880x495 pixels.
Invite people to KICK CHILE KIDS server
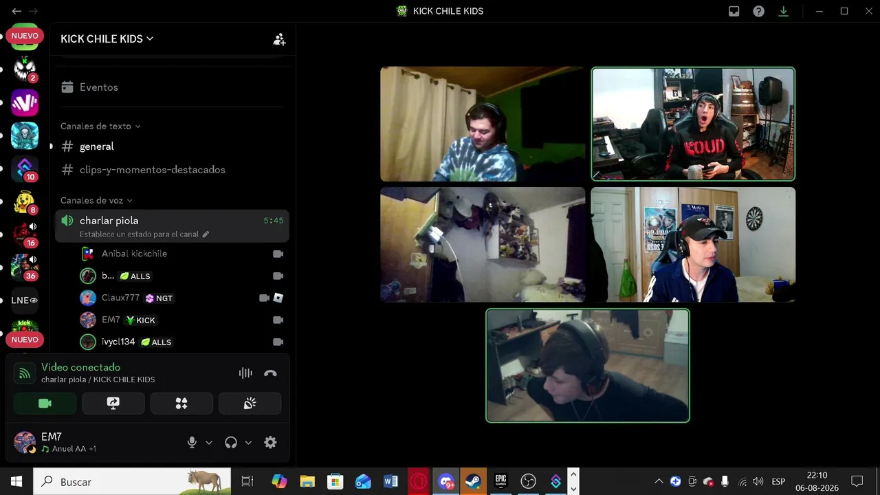point(279,39)
